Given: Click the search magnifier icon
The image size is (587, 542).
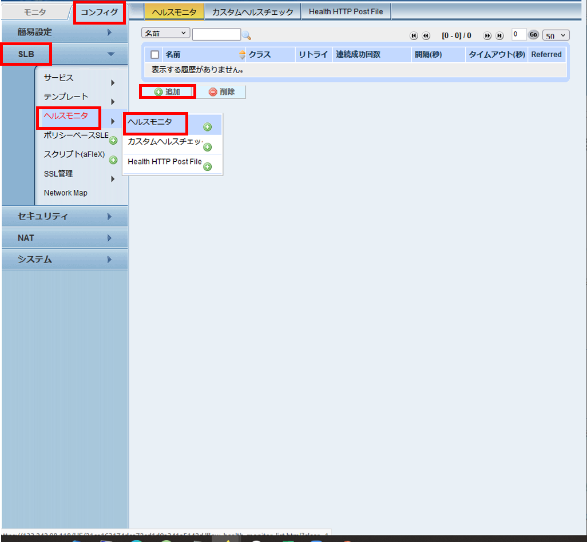Looking at the screenshot, I should tap(247, 35).
